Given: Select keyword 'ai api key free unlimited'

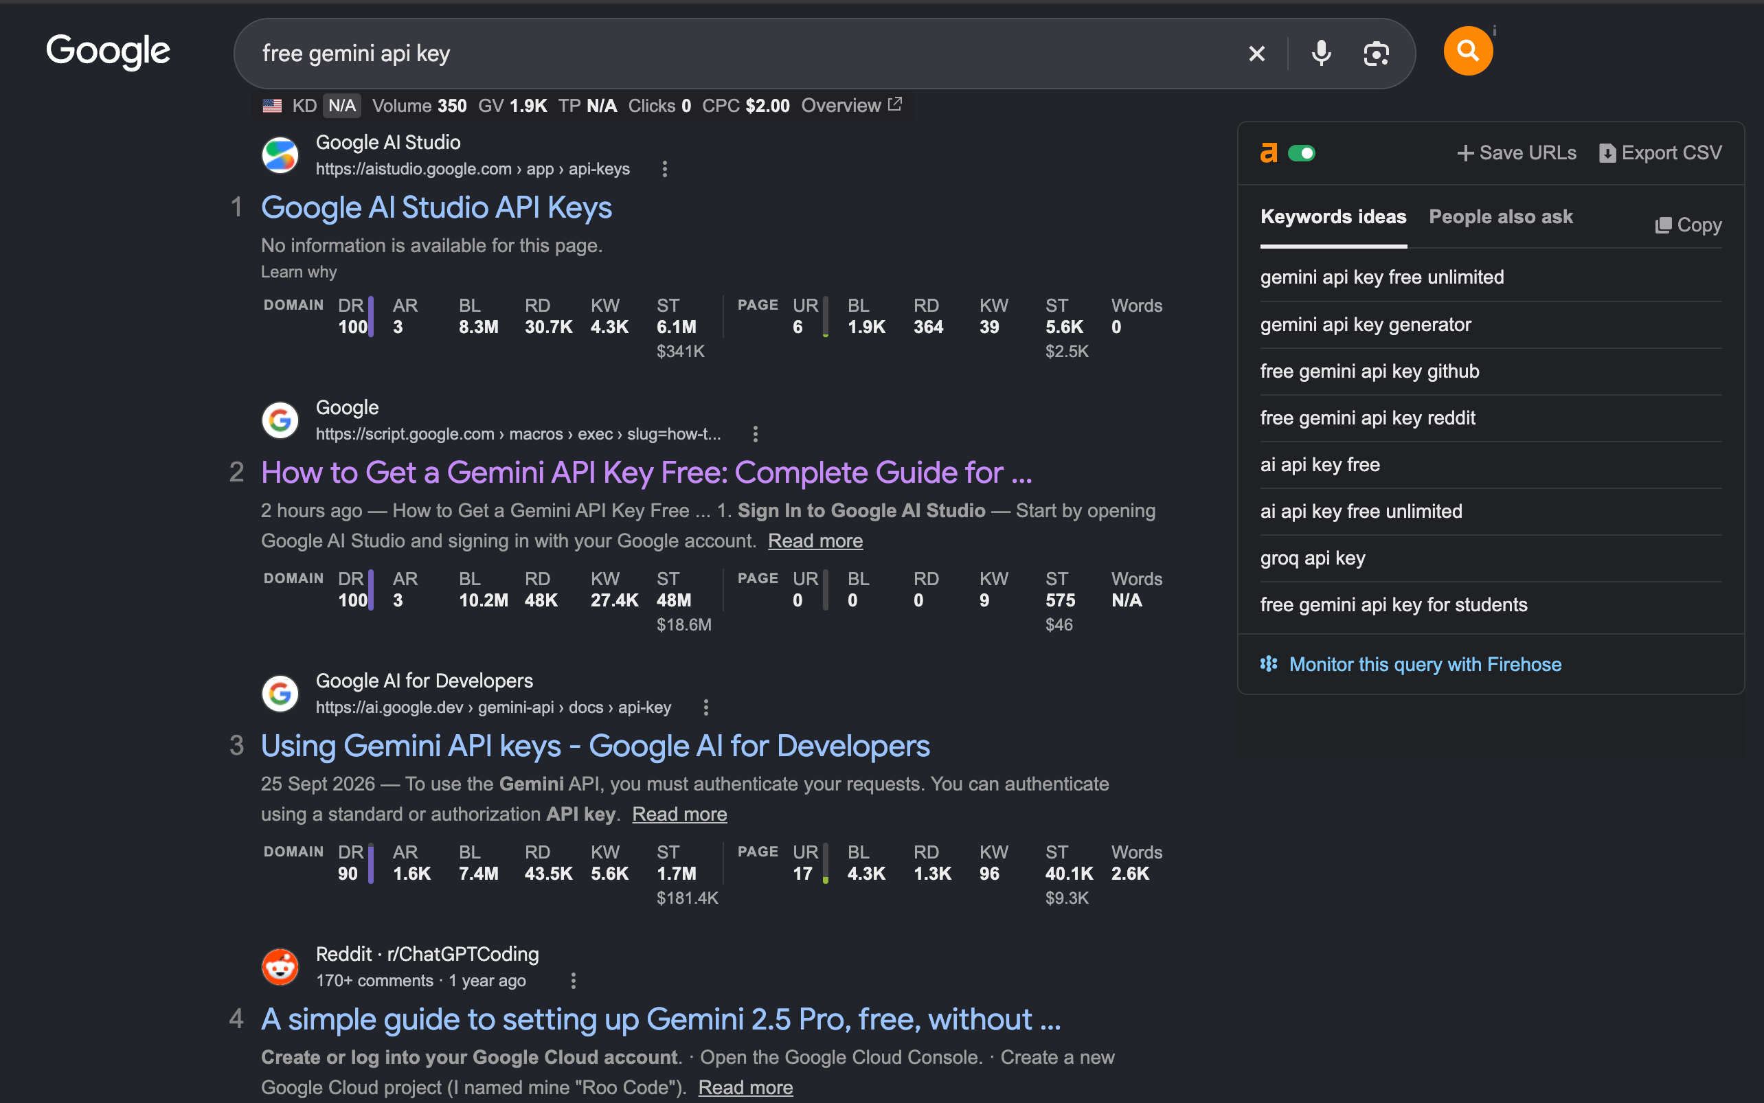Looking at the screenshot, I should (x=1361, y=512).
